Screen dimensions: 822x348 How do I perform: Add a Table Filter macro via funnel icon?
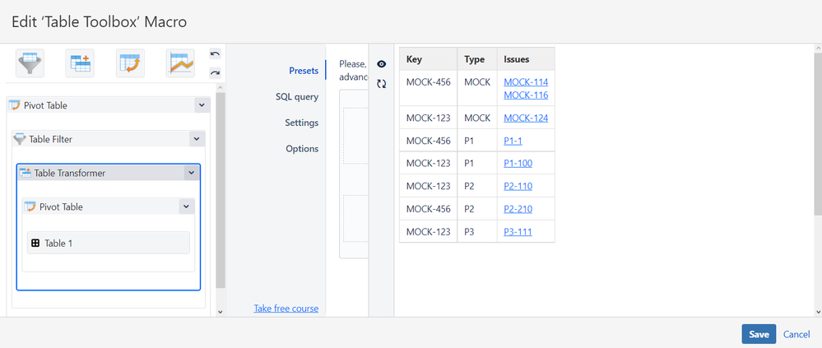point(30,63)
